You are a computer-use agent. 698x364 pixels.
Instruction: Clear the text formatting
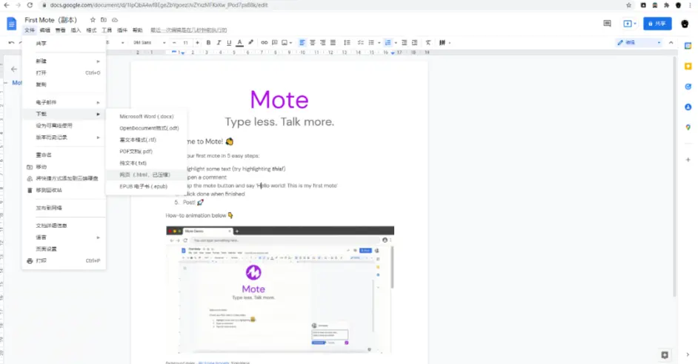(428, 43)
